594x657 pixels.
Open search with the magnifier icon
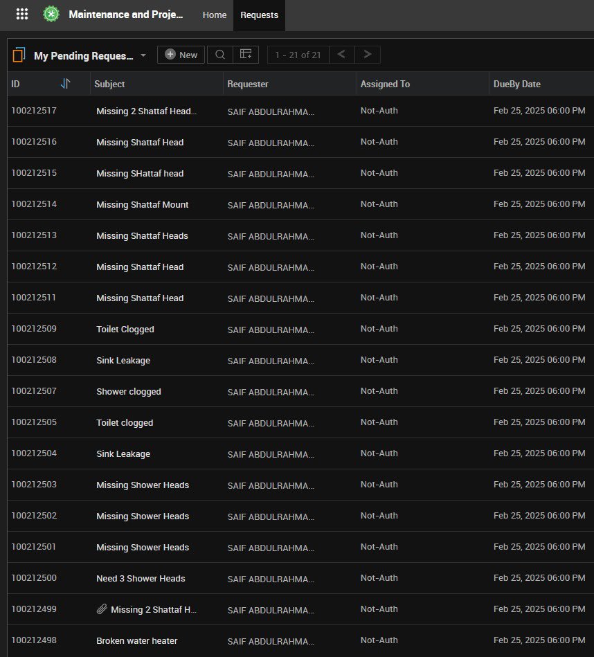pos(220,55)
